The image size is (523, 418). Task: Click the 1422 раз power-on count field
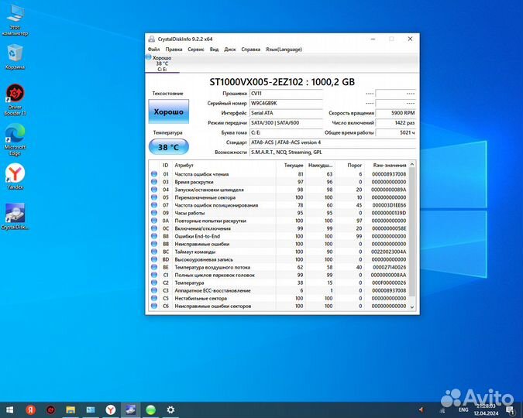pyautogui.click(x=396, y=123)
